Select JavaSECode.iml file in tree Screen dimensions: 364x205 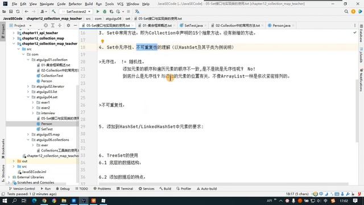(34, 172)
